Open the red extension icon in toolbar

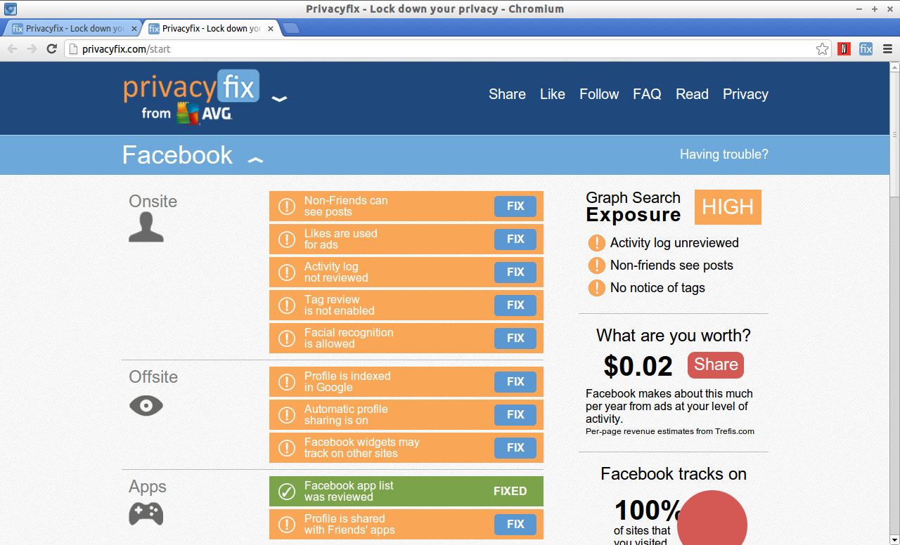[x=844, y=48]
